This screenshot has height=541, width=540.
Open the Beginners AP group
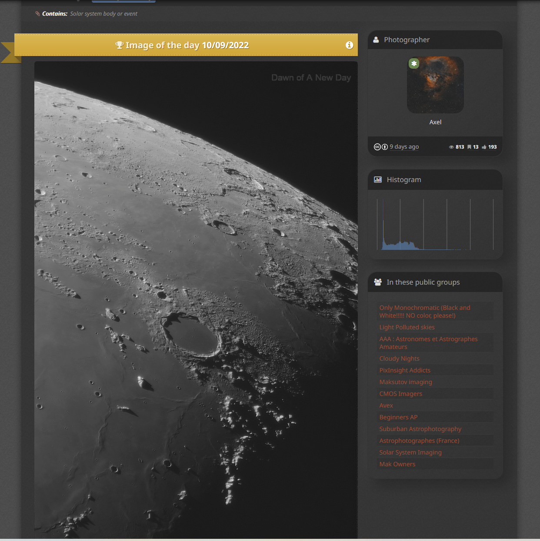[398, 417]
